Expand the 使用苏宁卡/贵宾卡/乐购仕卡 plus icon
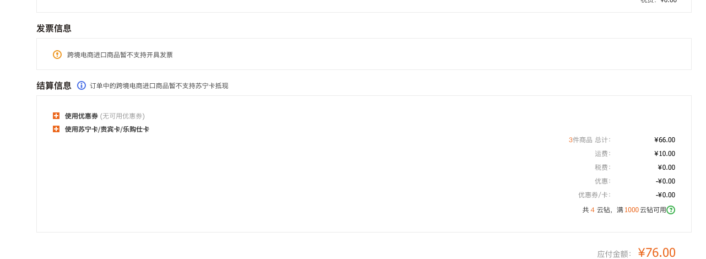Image resolution: width=706 pixels, height=259 pixels. 56,129
